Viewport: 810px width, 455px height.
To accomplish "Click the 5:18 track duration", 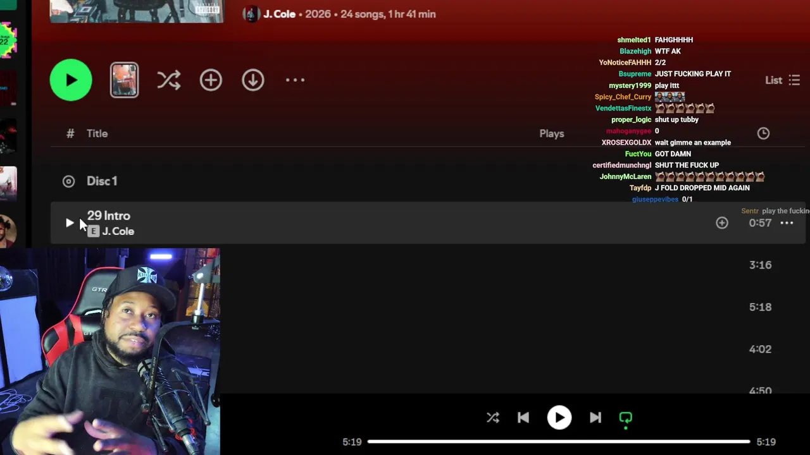I will pos(760,307).
